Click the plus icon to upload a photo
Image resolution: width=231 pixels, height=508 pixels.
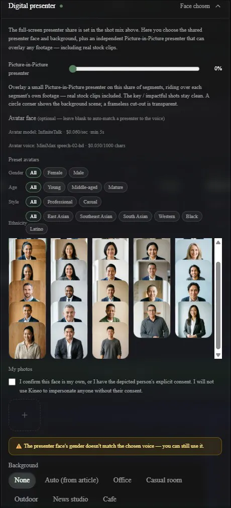25,415
